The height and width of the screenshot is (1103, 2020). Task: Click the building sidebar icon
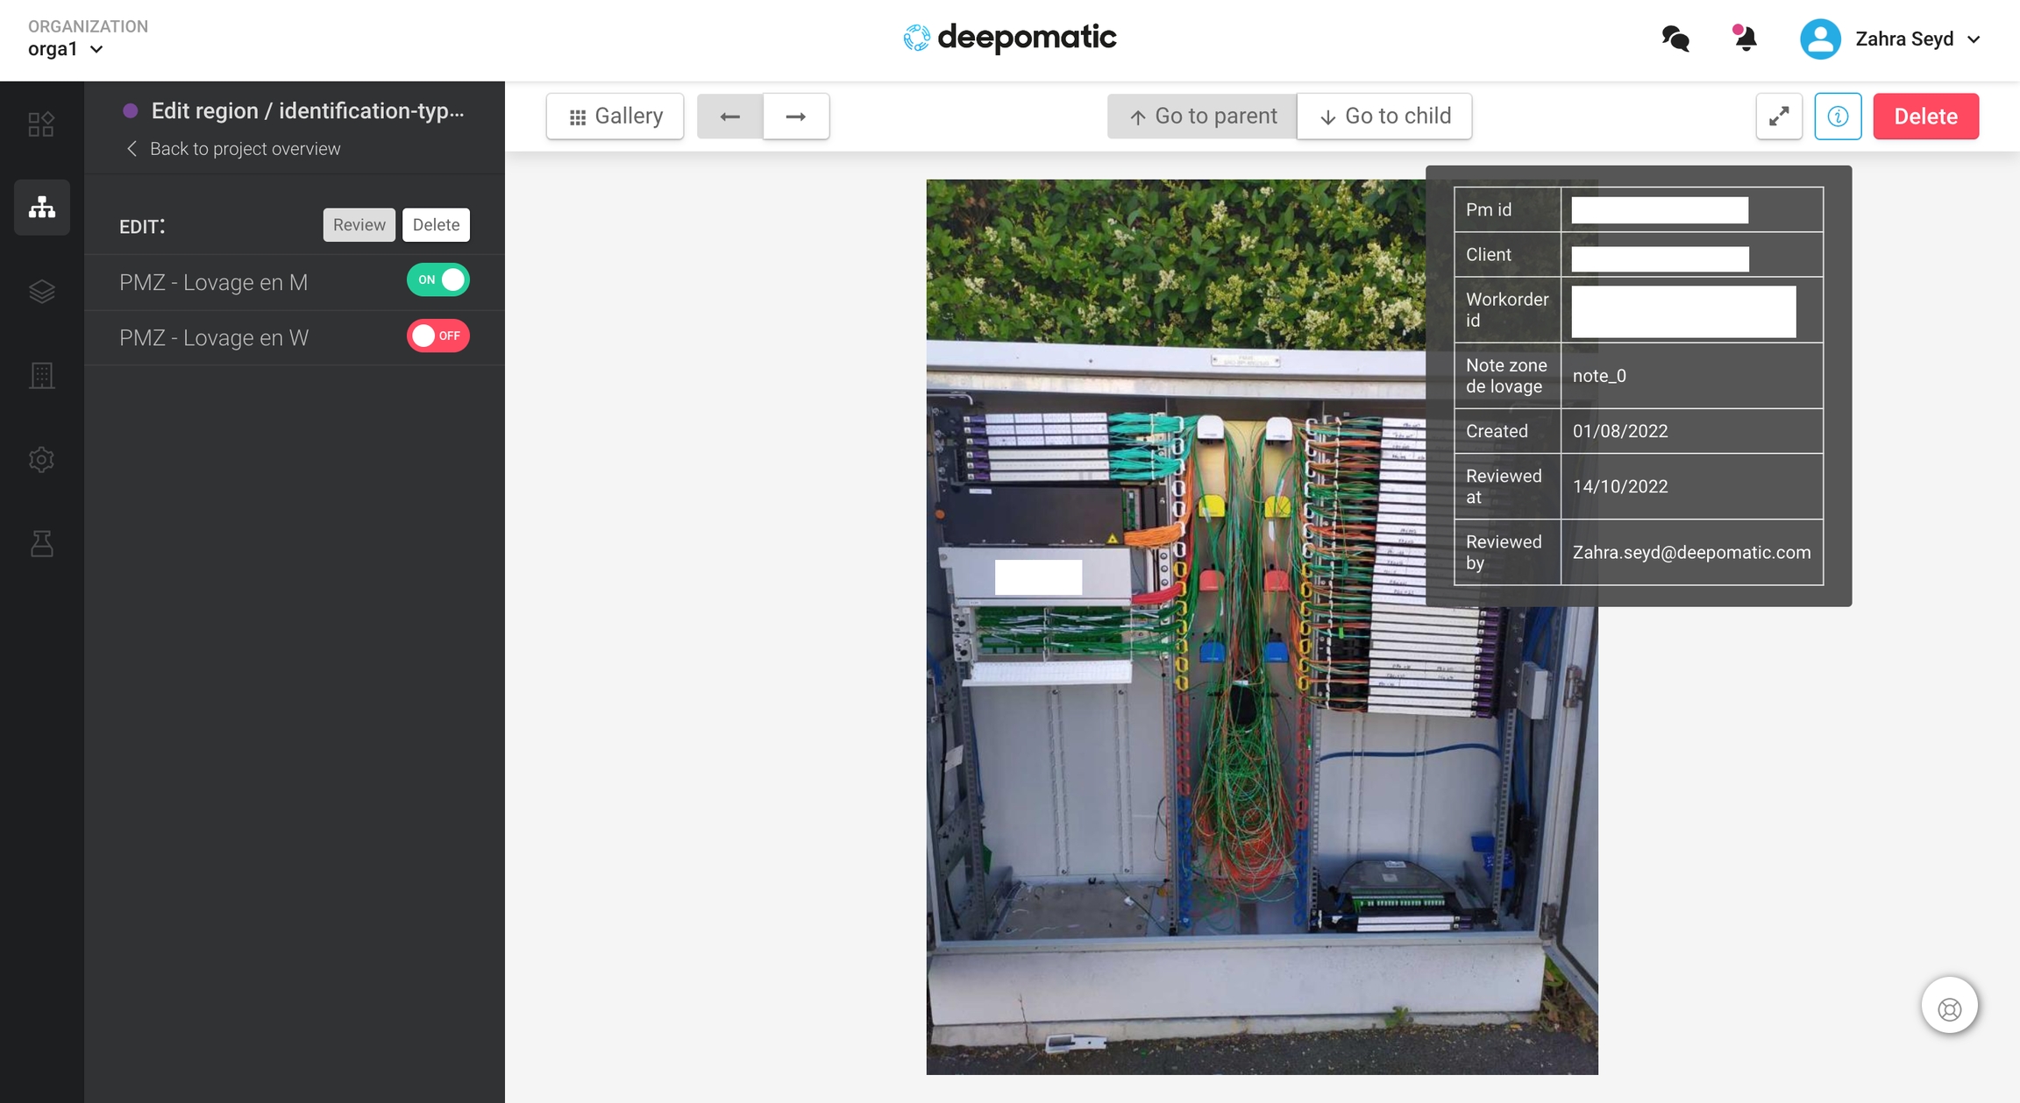tap(41, 375)
